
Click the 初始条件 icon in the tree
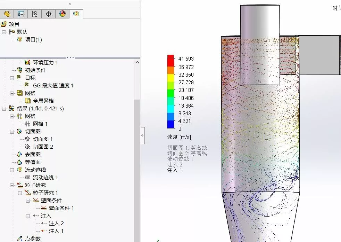[x=19, y=70]
